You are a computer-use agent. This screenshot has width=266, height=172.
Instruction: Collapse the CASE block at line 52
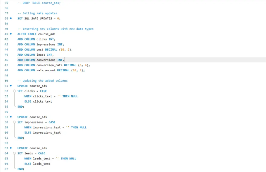coord(14,91)
